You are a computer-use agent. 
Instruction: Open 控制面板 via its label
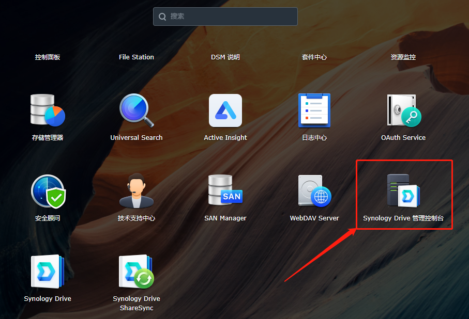48,57
